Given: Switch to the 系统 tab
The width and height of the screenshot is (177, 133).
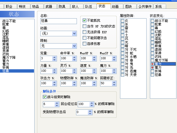Looking at the screenshot, I should (160, 6).
